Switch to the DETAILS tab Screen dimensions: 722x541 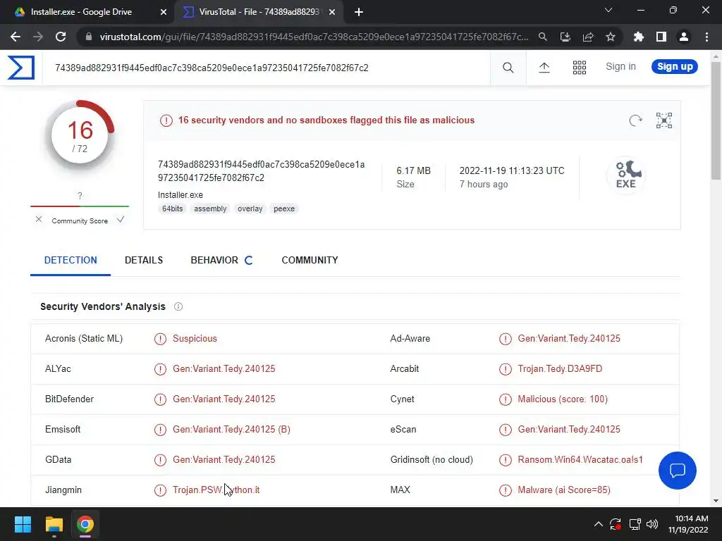(144, 261)
